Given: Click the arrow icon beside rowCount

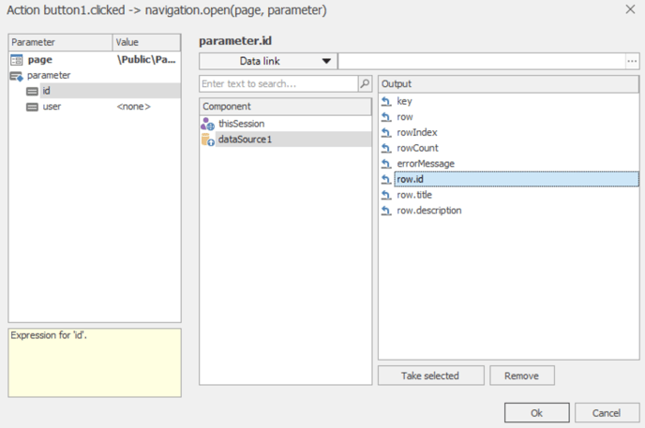Looking at the screenshot, I should (386, 148).
